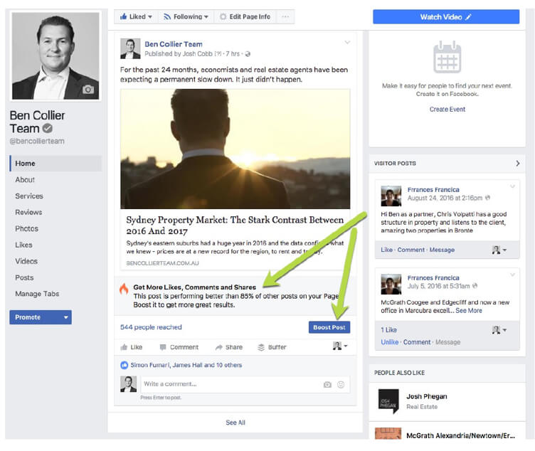Click the Boost Post button
This screenshot has width=535, height=451.
click(329, 327)
